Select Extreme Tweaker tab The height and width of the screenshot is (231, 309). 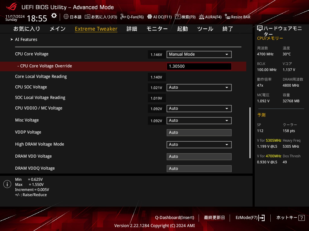(x=96, y=29)
